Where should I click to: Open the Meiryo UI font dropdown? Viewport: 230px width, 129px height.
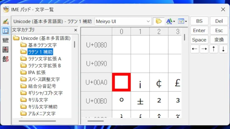tap(123, 21)
